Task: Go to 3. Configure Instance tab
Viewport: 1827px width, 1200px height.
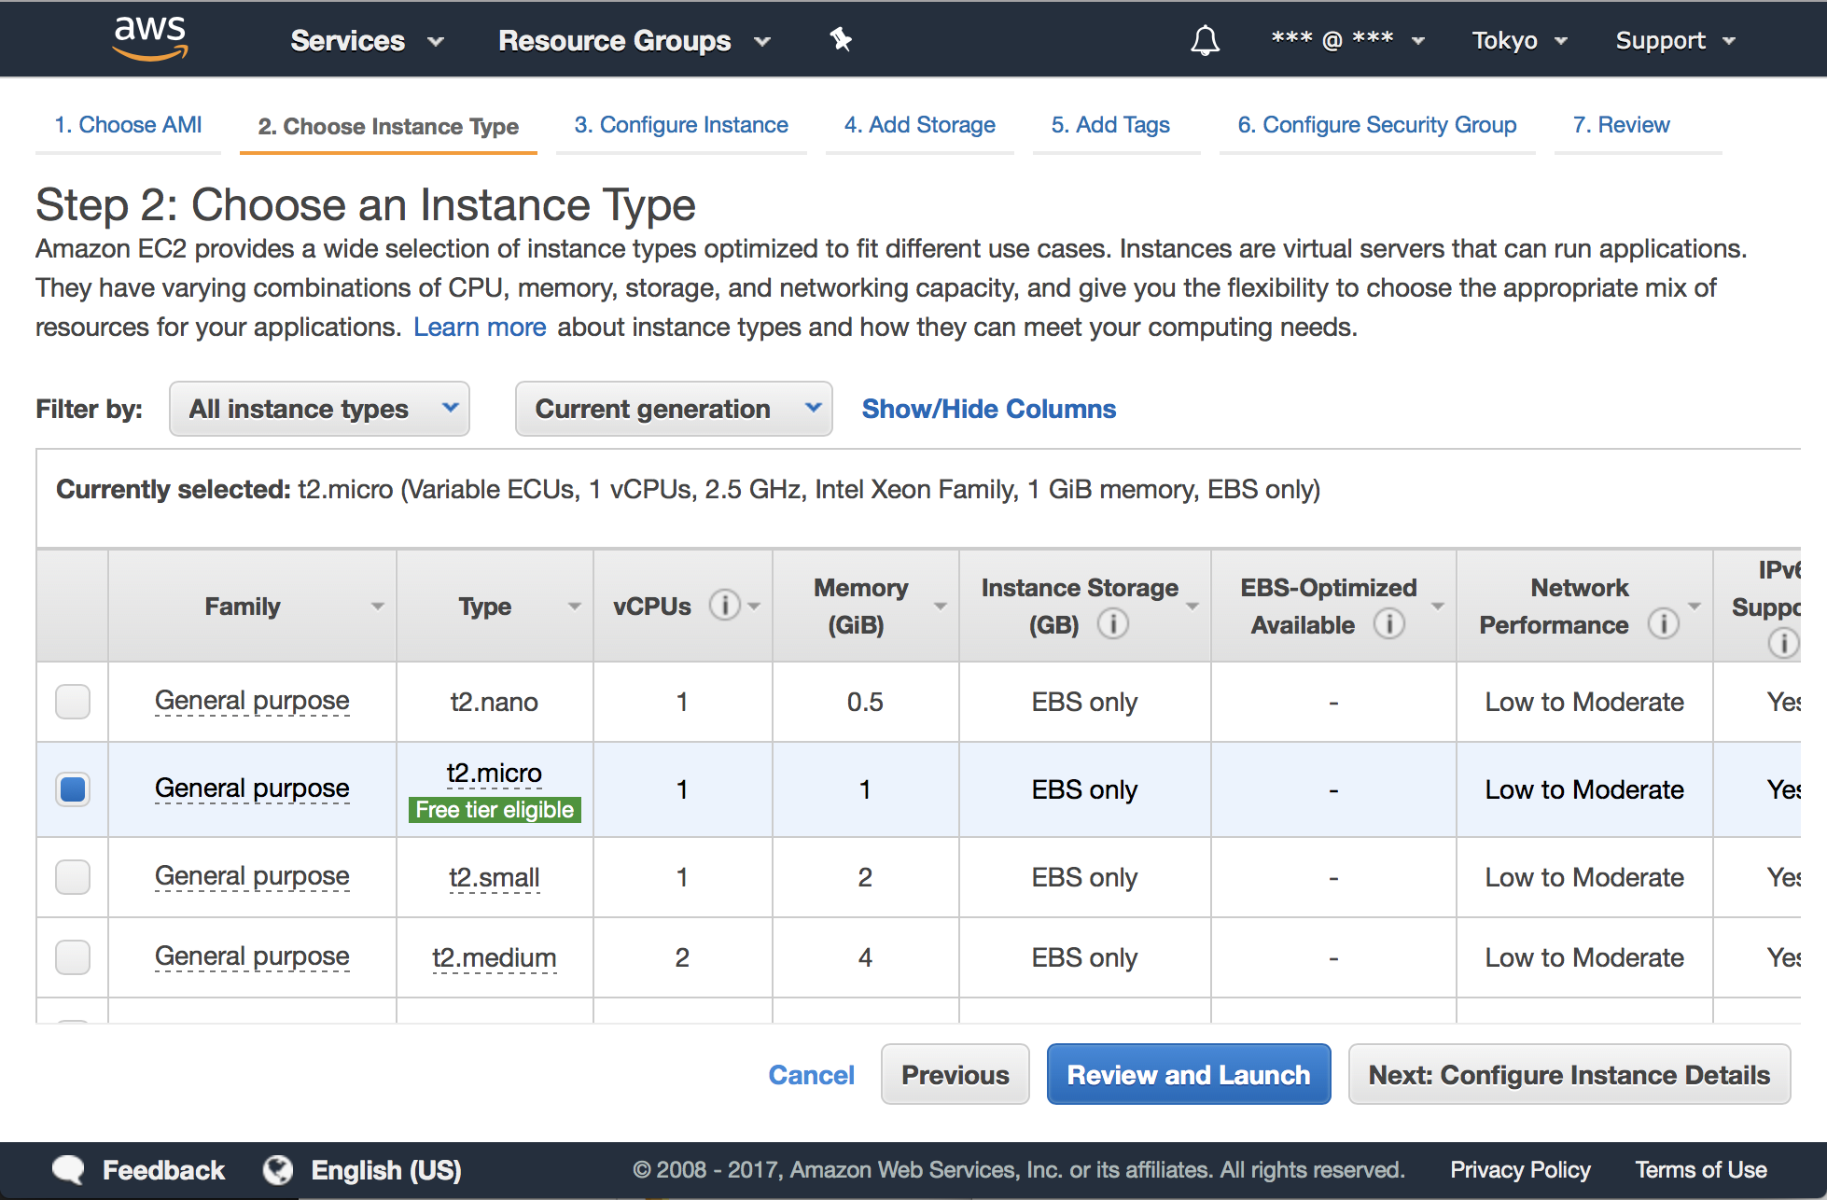Action: click(681, 125)
